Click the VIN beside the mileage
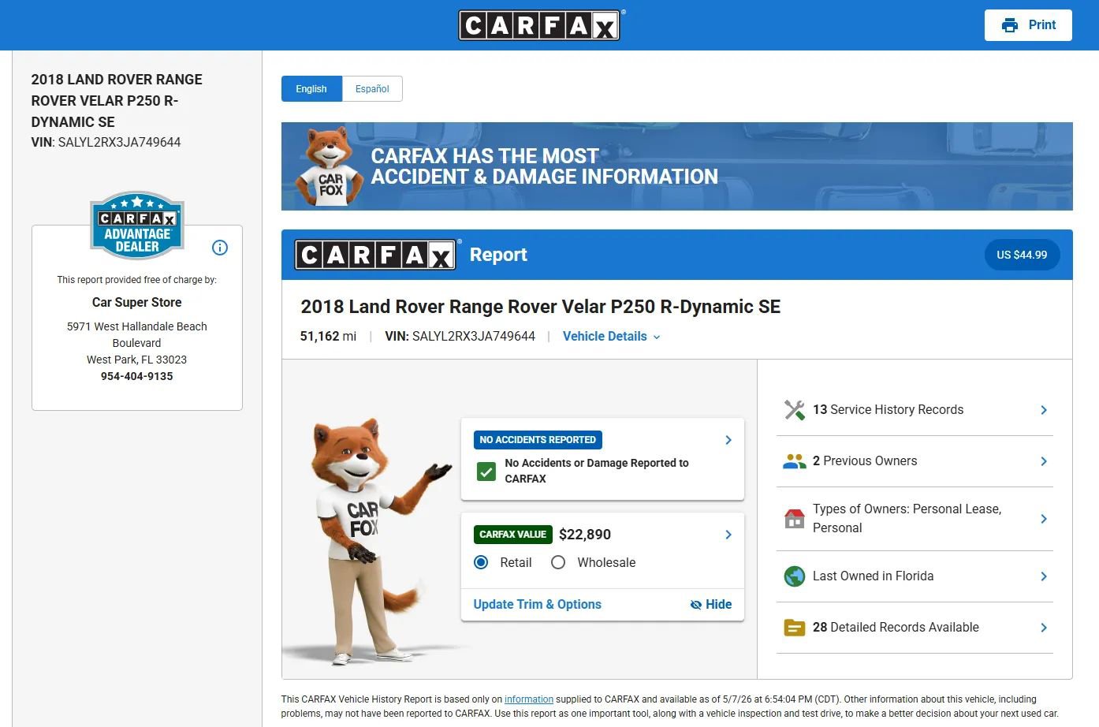Screen dimensions: 1099x727 [460, 337]
